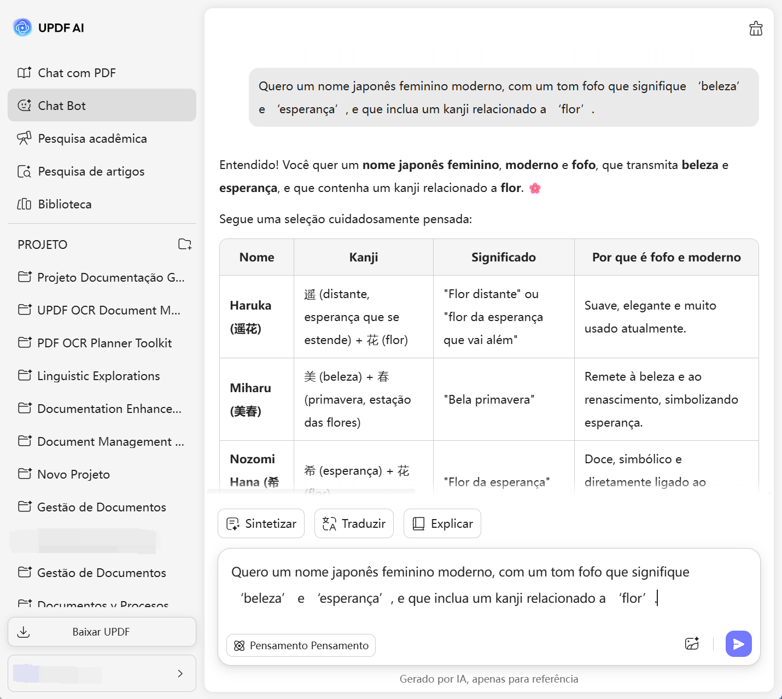Click the horizontal scrollbar under the table

pos(311,491)
